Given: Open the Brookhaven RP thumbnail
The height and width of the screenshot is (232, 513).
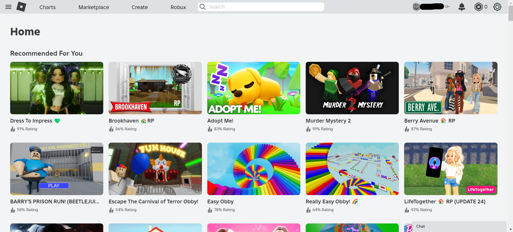Looking at the screenshot, I should [155, 88].
